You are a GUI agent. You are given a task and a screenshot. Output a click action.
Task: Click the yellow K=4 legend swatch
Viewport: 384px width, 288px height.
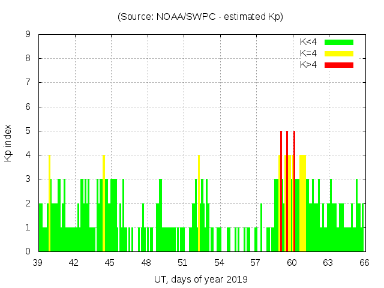pos(339,53)
